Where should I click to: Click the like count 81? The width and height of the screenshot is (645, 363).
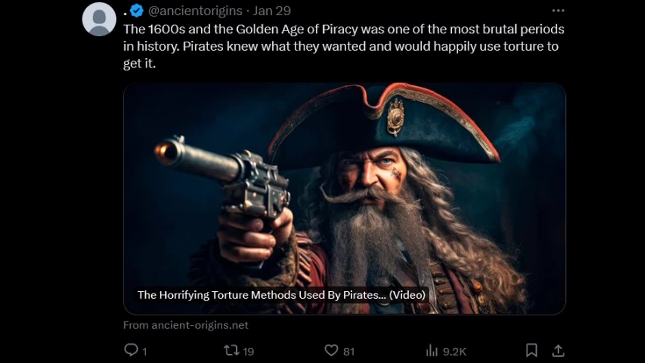[349, 351]
